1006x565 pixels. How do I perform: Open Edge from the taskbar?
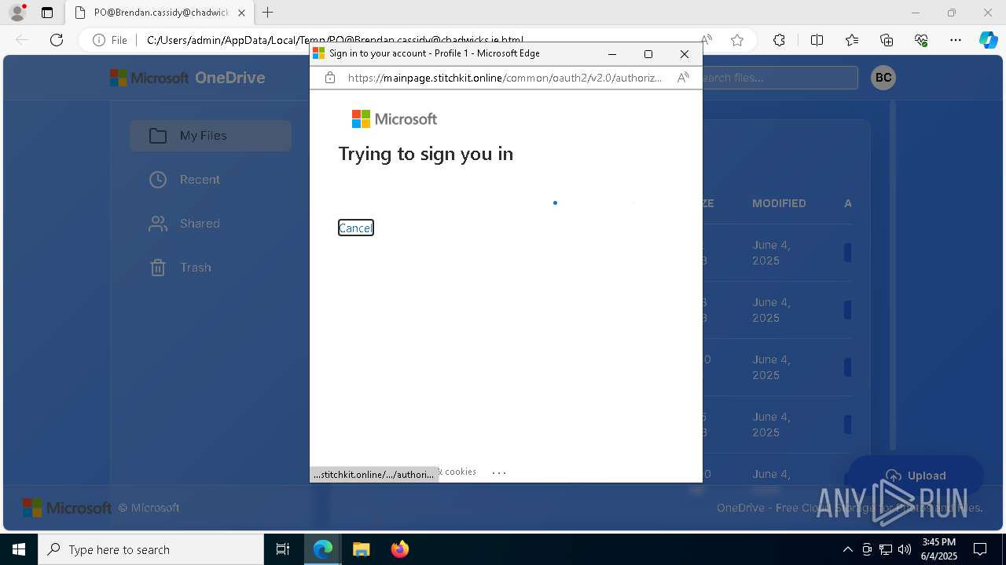[x=323, y=549]
